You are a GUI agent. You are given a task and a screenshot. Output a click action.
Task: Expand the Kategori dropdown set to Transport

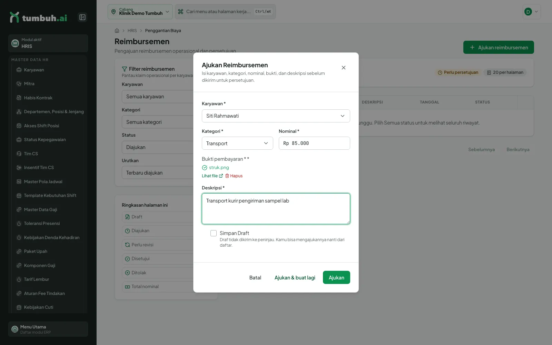(237, 143)
